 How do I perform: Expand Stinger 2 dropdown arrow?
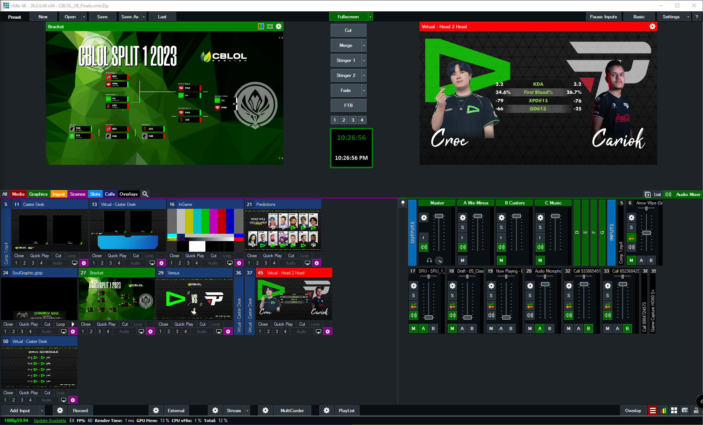[x=364, y=75]
